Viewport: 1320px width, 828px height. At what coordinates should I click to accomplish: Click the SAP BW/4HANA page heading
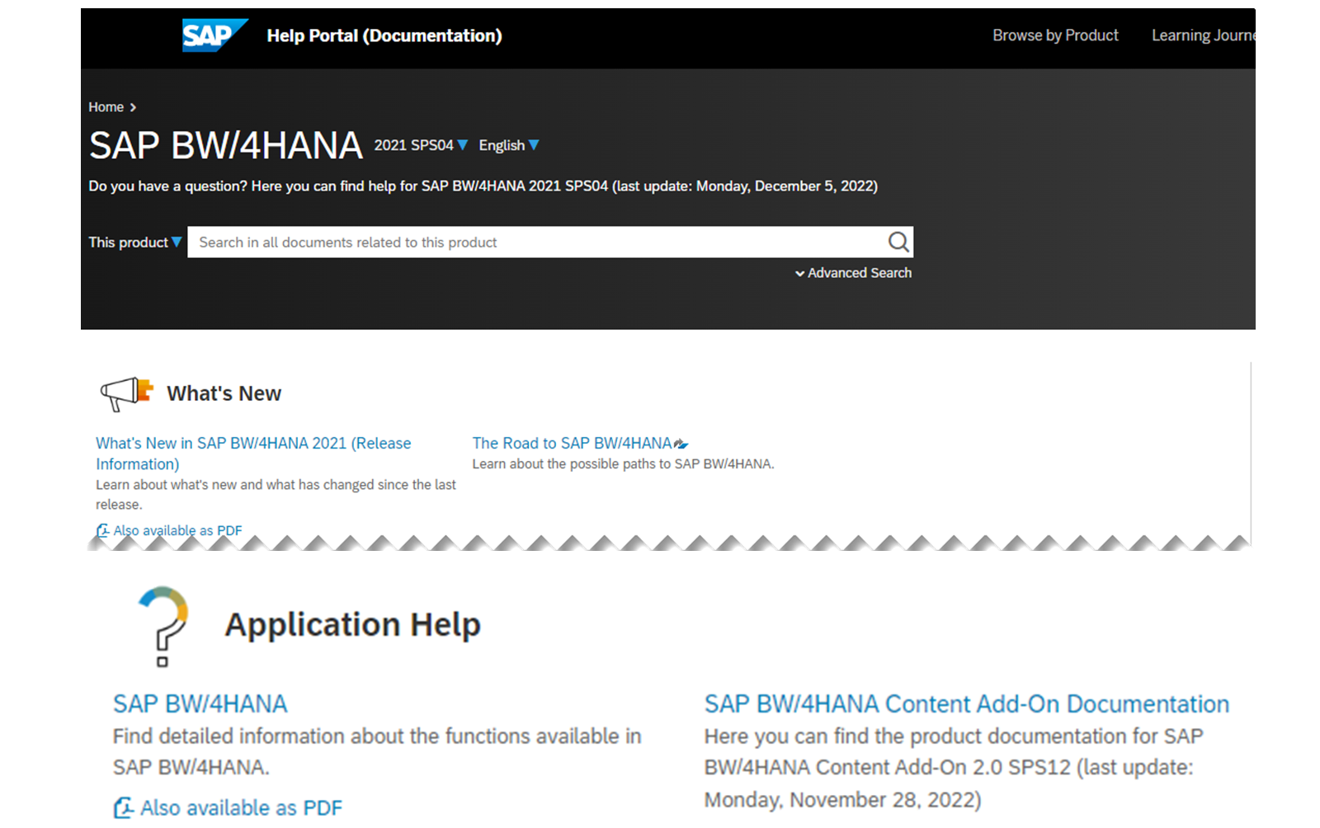[x=226, y=145]
